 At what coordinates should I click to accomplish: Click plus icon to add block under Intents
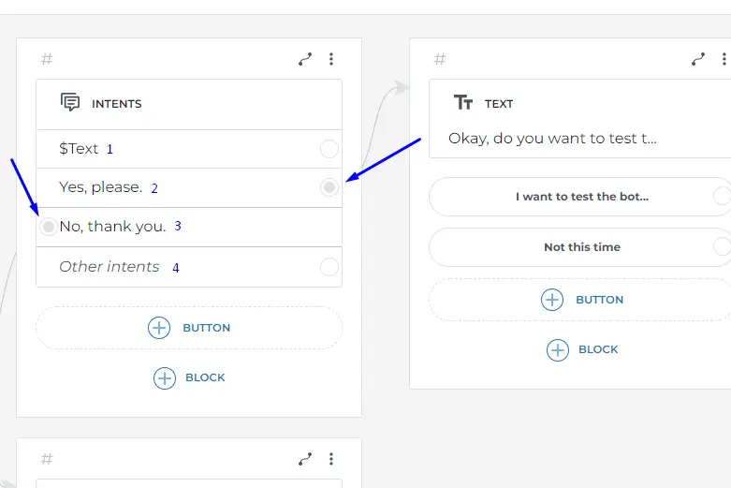click(x=165, y=377)
